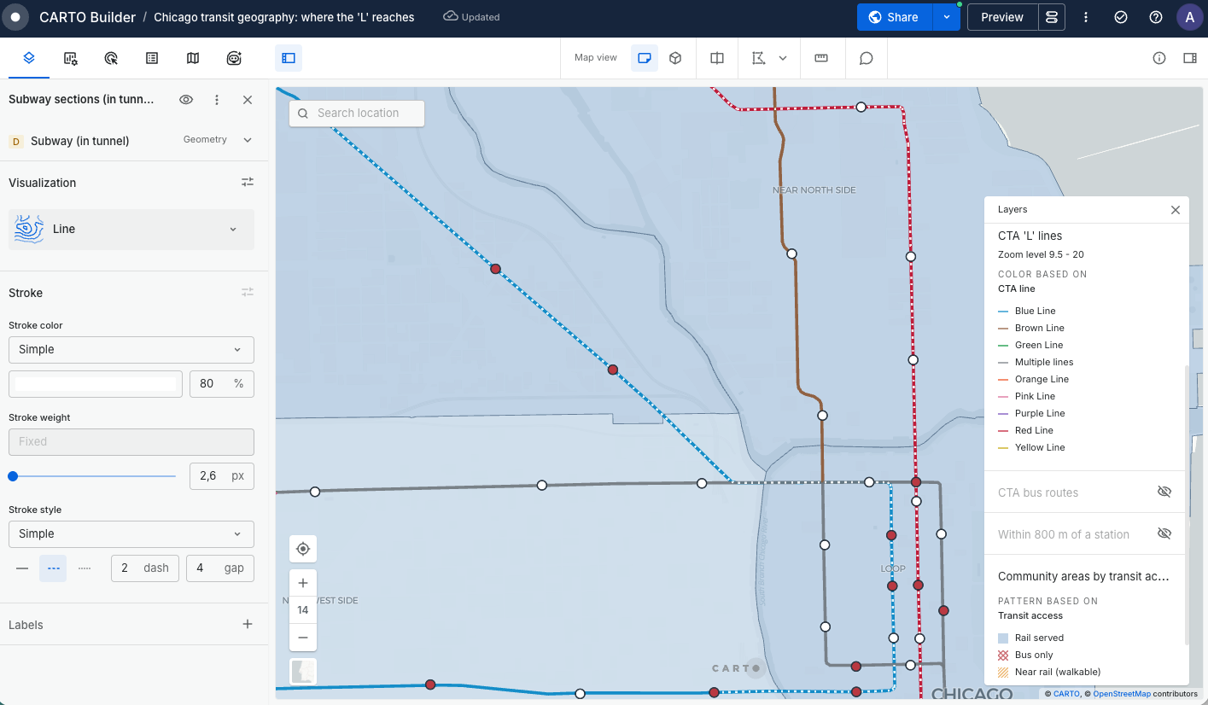Screen dimensions: 1208x705
Task: Expand the selection tool mode dropdown
Action: (783, 58)
